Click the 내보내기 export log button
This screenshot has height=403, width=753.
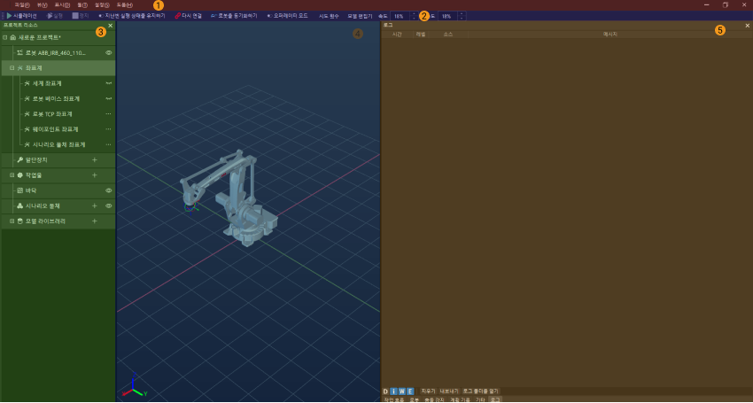[449, 391]
